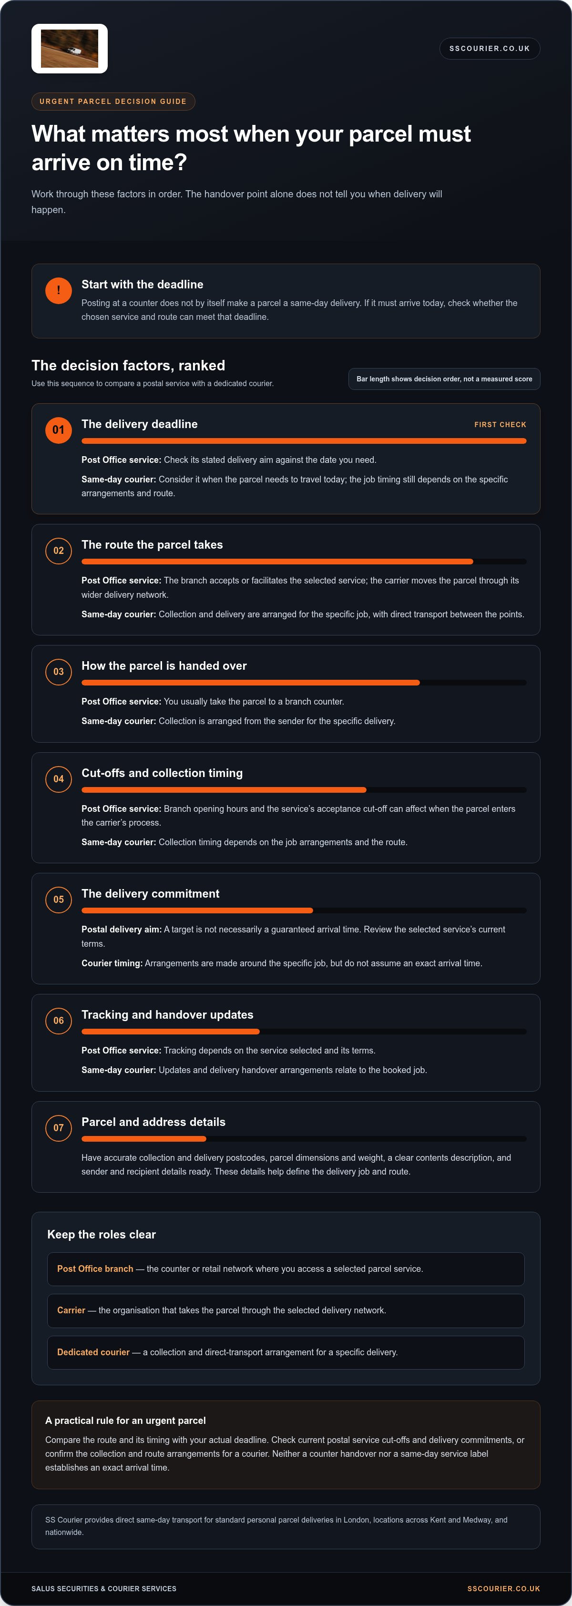
Task: Select the Carrier role definition row
Action: click(286, 1311)
